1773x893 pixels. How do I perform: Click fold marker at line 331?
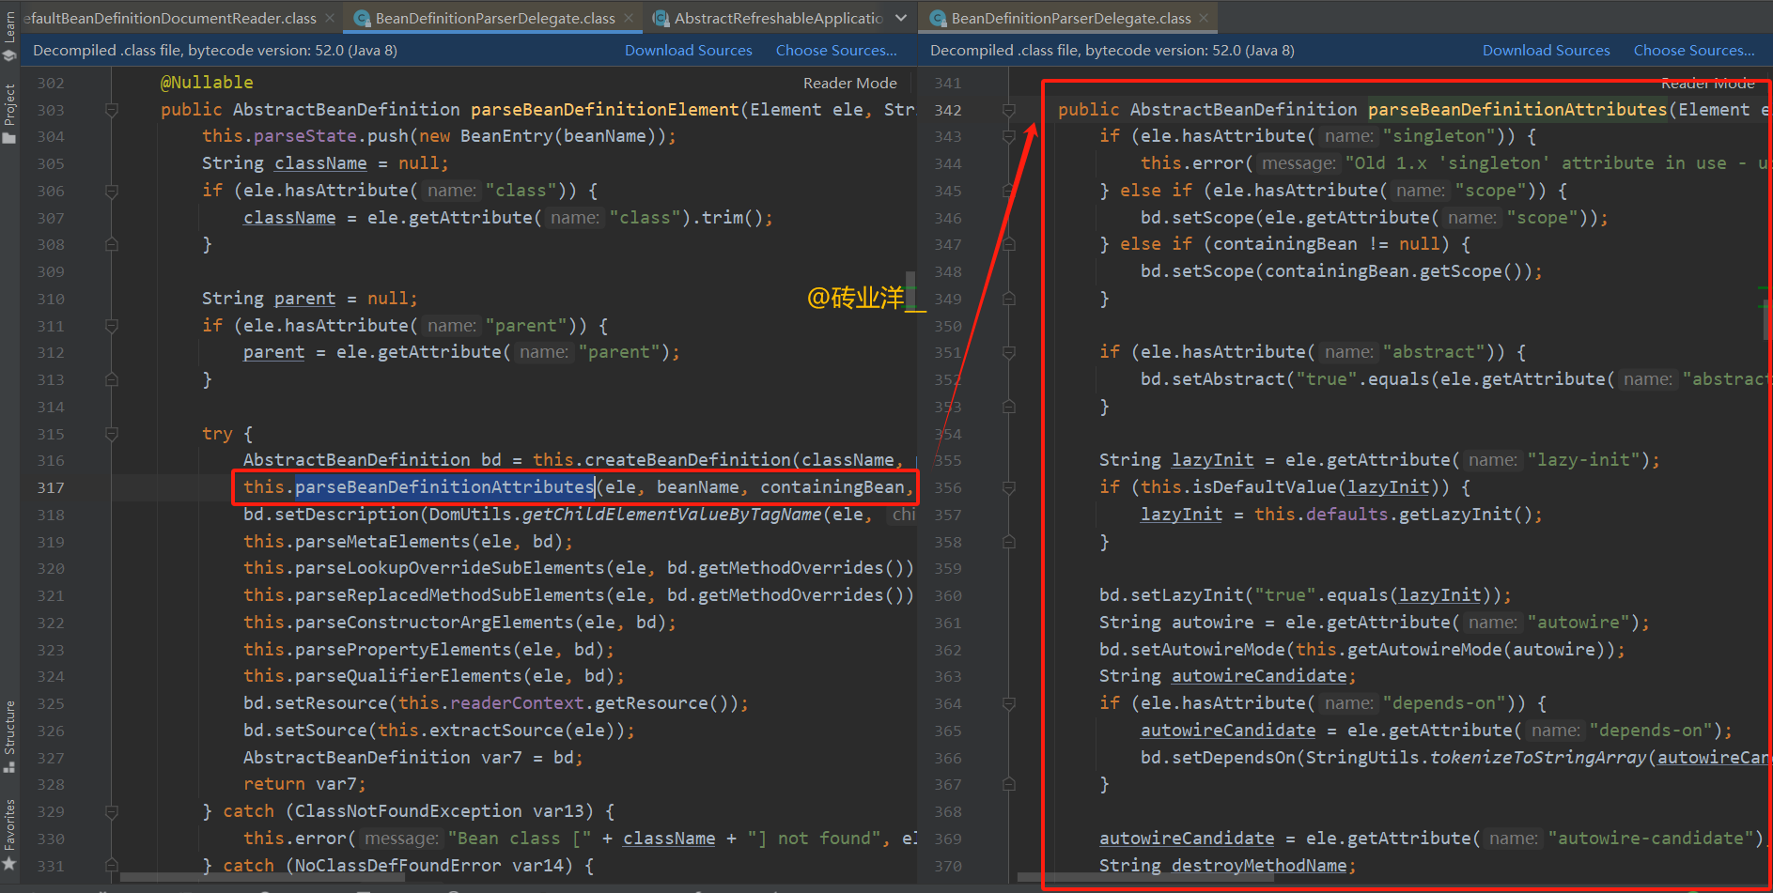click(112, 866)
